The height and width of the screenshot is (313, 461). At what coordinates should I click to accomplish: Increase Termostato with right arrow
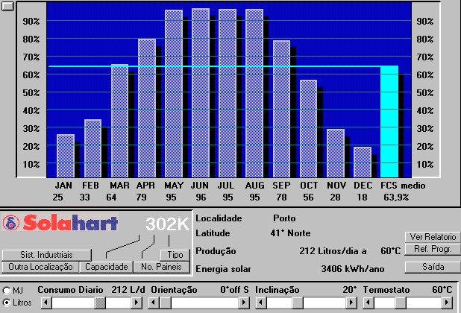(x=447, y=303)
